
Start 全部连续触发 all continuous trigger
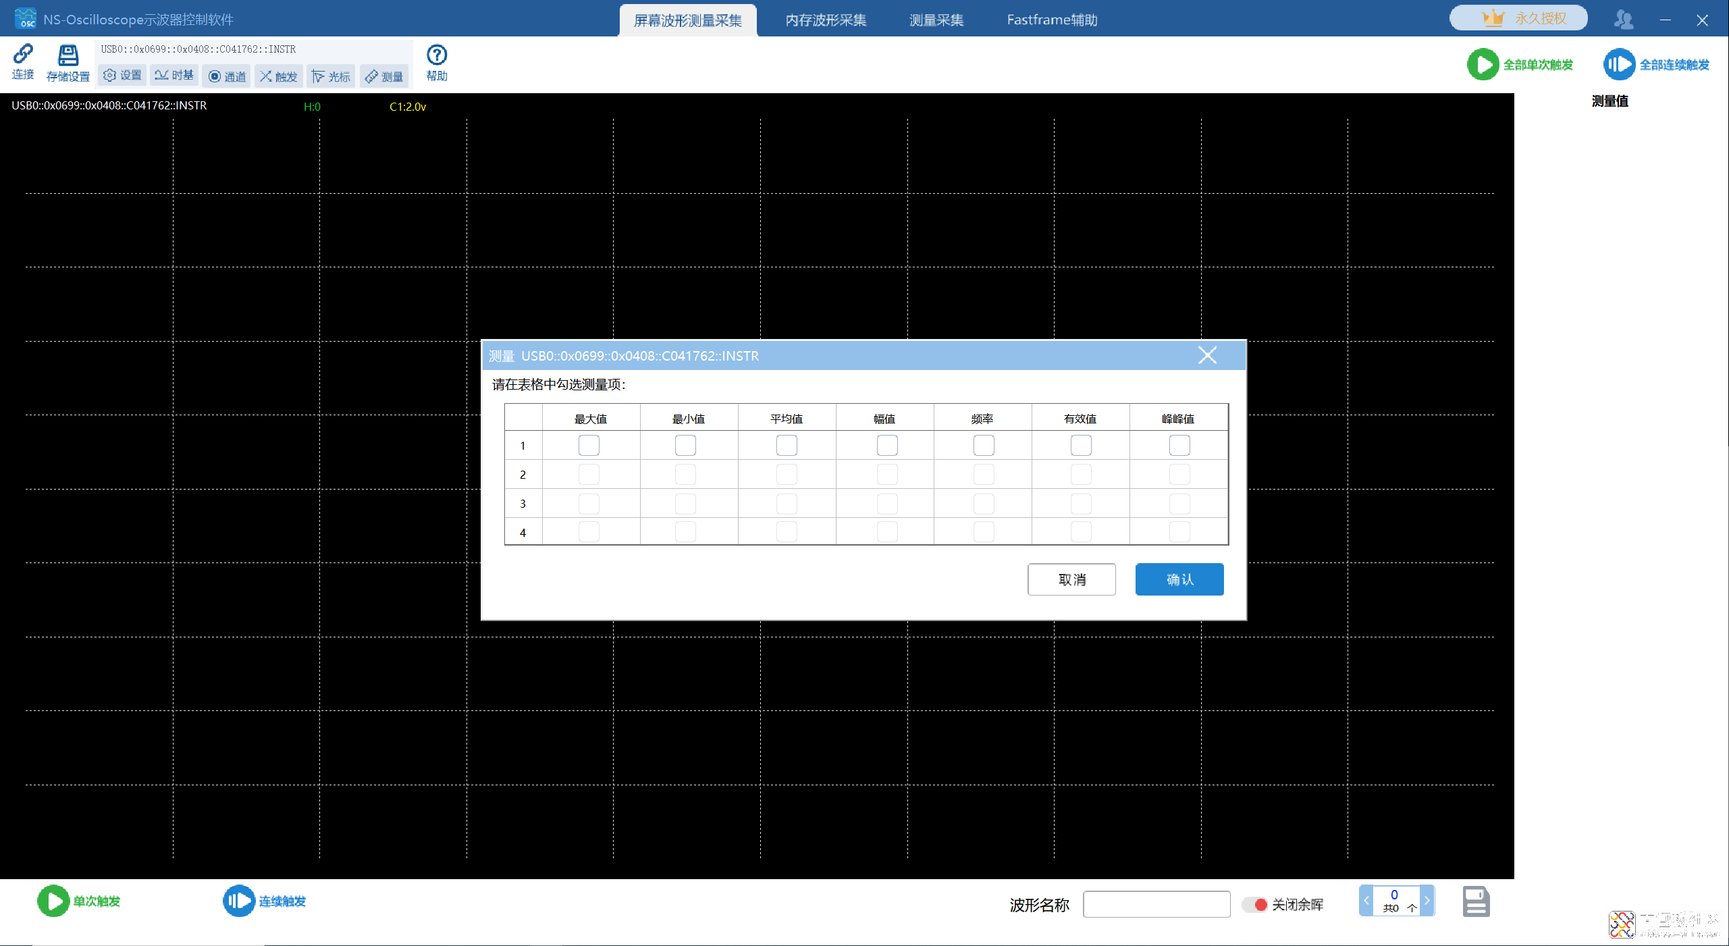[x=1656, y=65]
